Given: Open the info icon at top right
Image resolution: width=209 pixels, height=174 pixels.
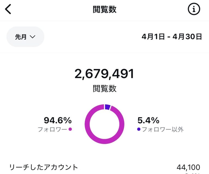Looking at the screenshot, I should pyautogui.click(x=194, y=10).
